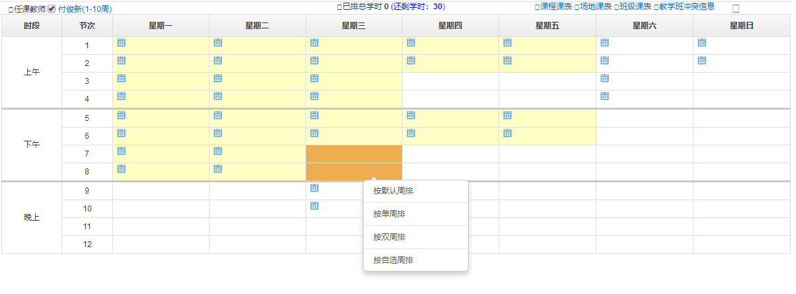Image resolution: width=796 pixels, height=294 pixels.
Task: Click calendar icon in Wednesday period 10
Action: 315,206
